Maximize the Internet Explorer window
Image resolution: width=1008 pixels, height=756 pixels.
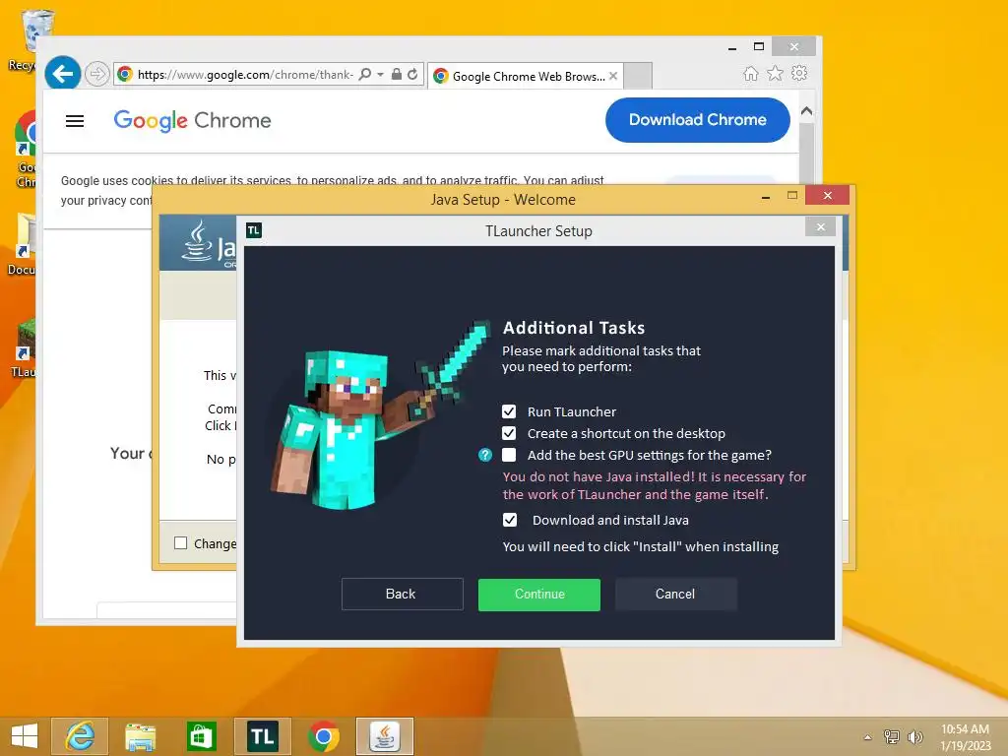pyautogui.click(x=759, y=46)
